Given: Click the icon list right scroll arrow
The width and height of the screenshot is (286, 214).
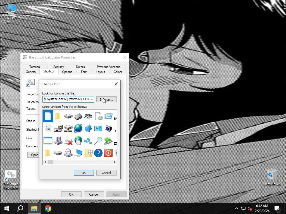Looking at the screenshot, I should [114, 162].
